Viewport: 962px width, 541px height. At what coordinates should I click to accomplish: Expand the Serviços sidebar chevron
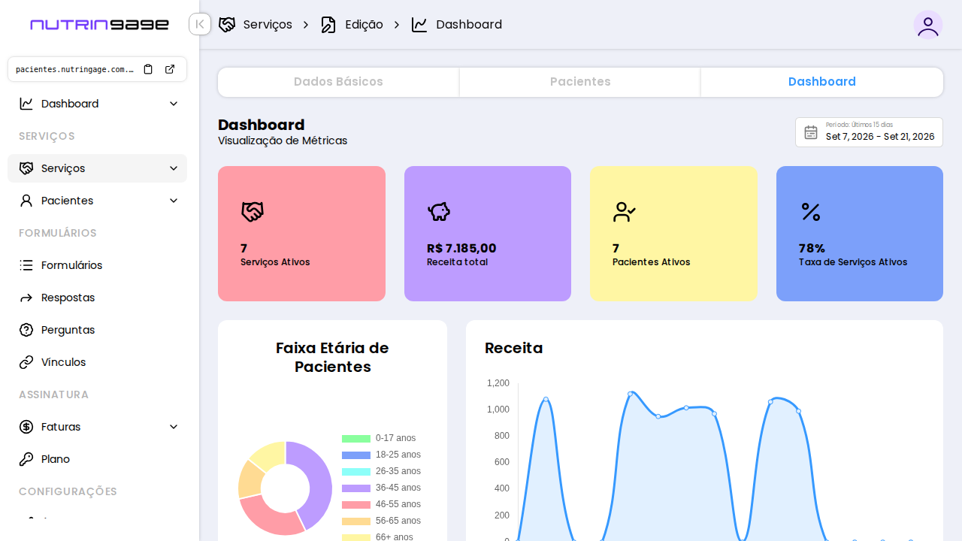tap(174, 168)
